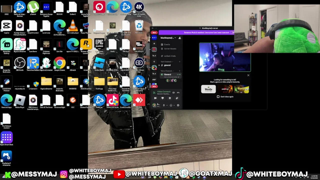Check the Don't show again checkbox
Viewport: 320px width, 180px height.
218,96
